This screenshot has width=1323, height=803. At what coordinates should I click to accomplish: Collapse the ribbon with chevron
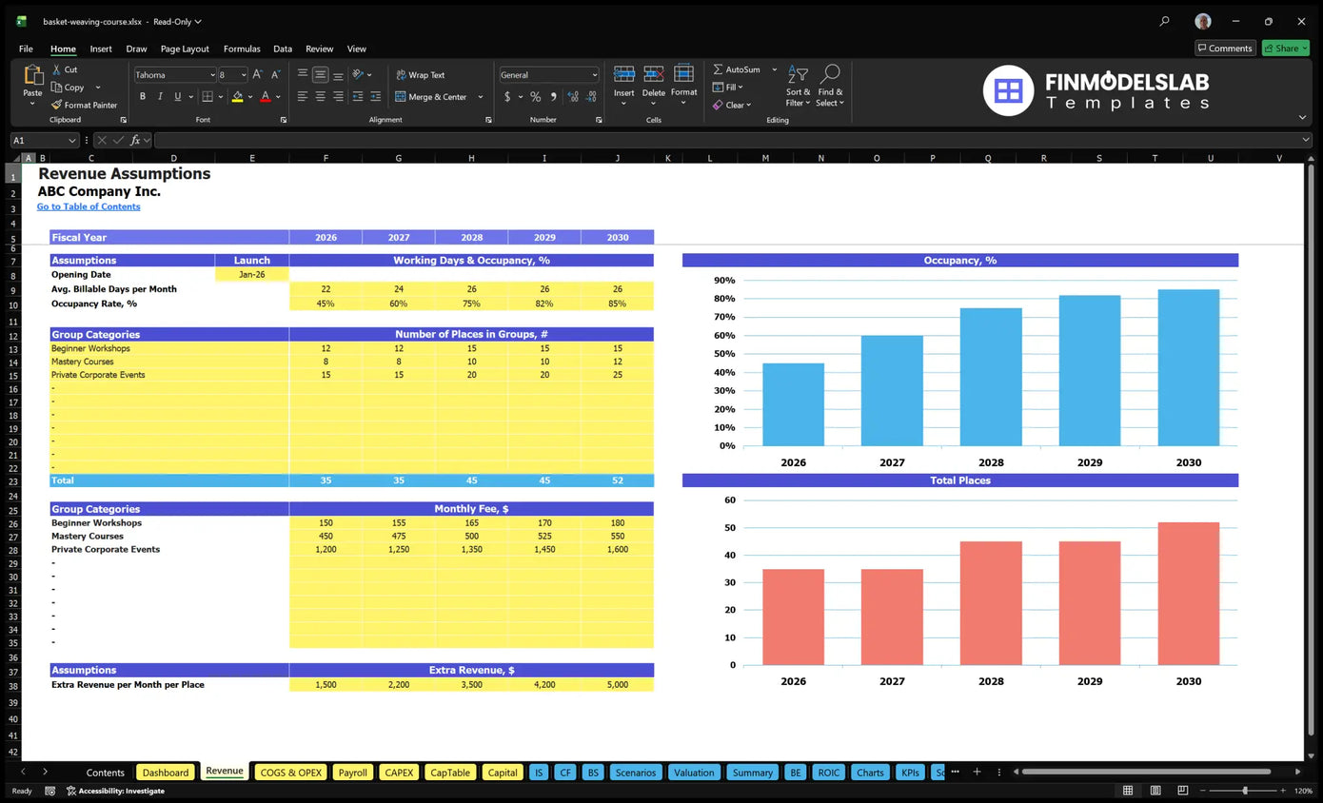pyautogui.click(x=1302, y=117)
